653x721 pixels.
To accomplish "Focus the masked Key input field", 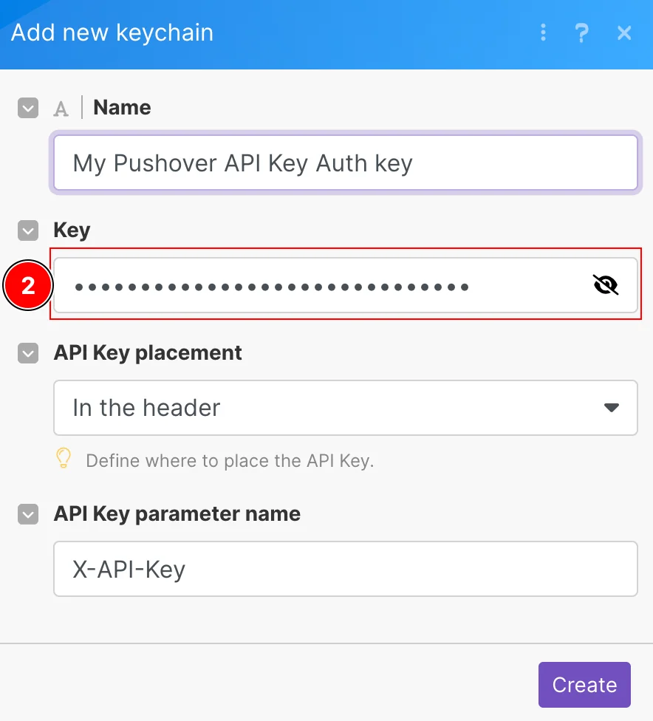I will click(x=346, y=285).
